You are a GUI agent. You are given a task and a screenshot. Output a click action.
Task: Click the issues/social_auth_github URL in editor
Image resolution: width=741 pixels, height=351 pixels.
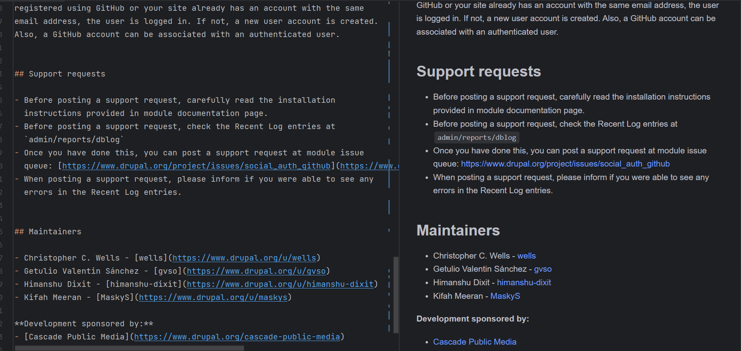coord(196,166)
